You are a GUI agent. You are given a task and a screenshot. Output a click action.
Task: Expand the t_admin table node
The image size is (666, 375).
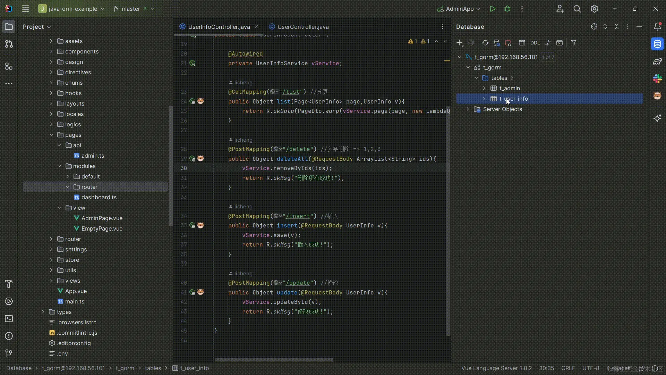coord(485,89)
